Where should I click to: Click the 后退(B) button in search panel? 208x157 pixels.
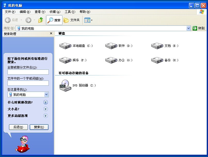(18, 127)
